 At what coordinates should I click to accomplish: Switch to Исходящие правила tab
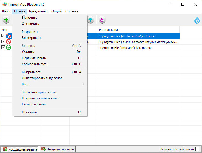click(x=20, y=149)
